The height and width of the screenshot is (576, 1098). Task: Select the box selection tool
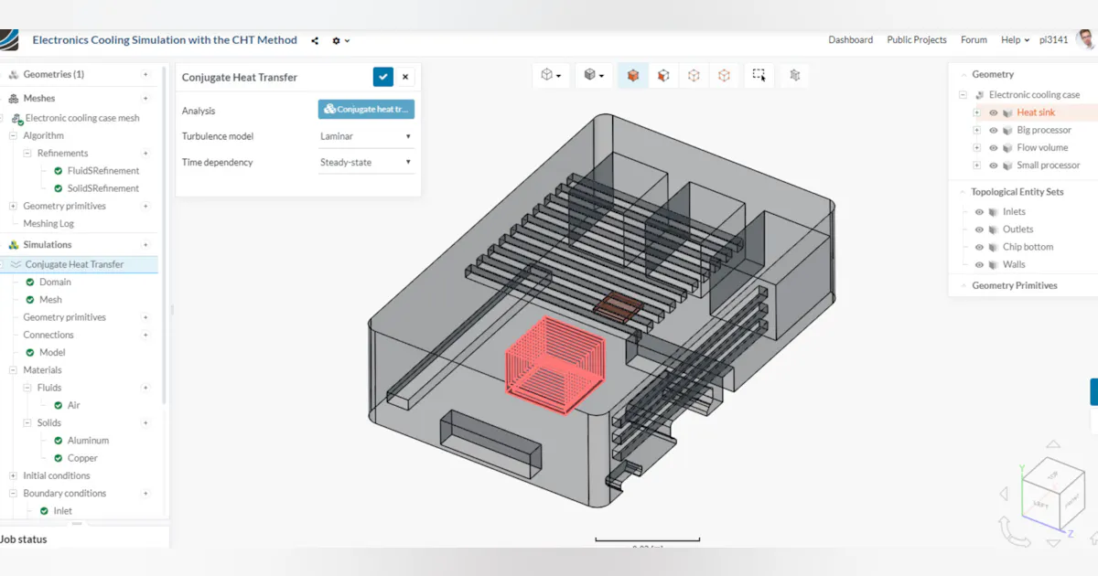[x=759, y=75]
